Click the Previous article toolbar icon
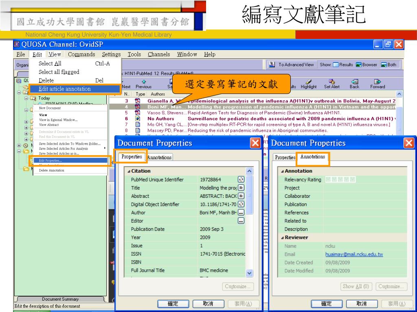417x312 pixels. (144, 82)
